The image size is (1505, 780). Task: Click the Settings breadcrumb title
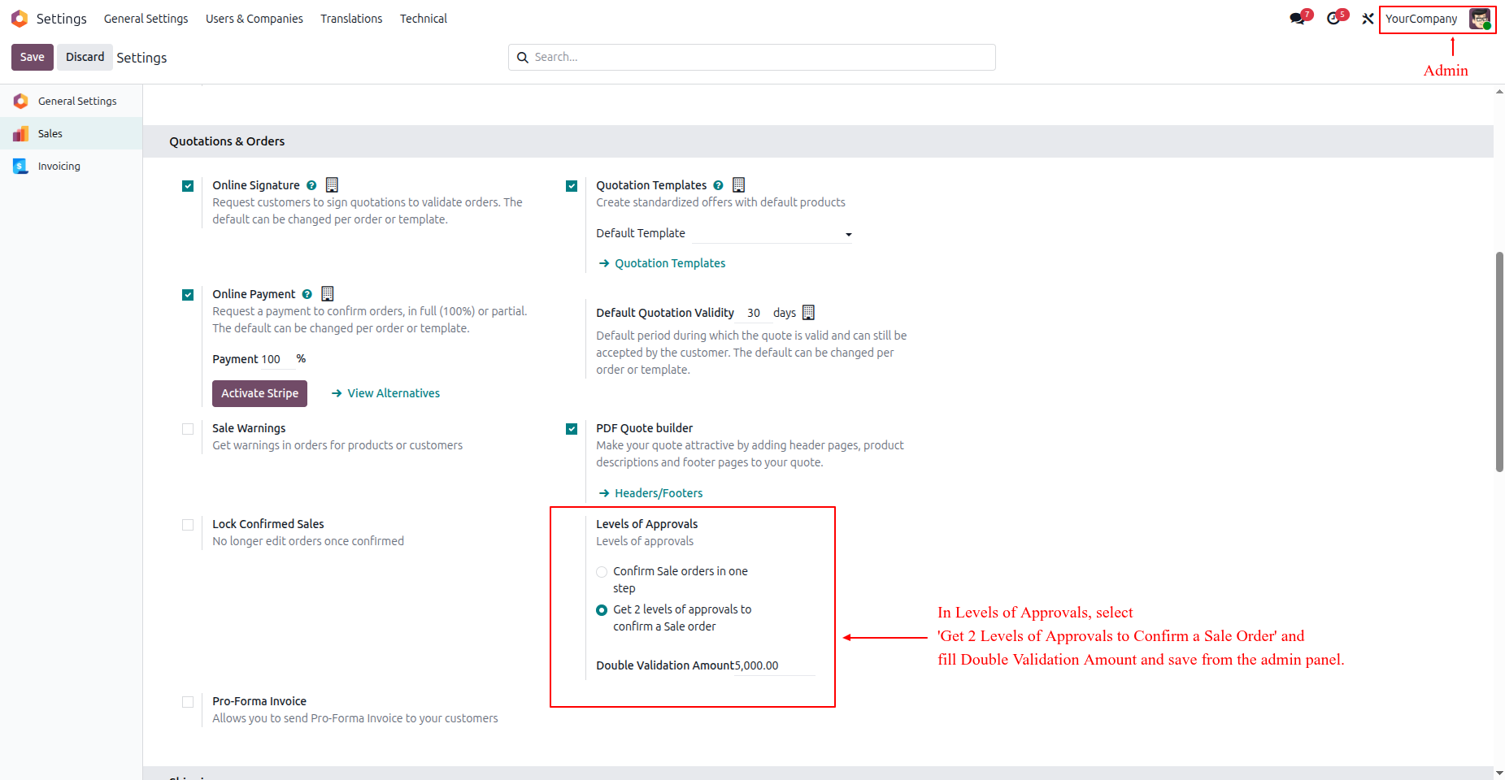pos(141,58)
